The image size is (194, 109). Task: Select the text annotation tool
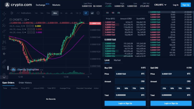pos(4,36)
